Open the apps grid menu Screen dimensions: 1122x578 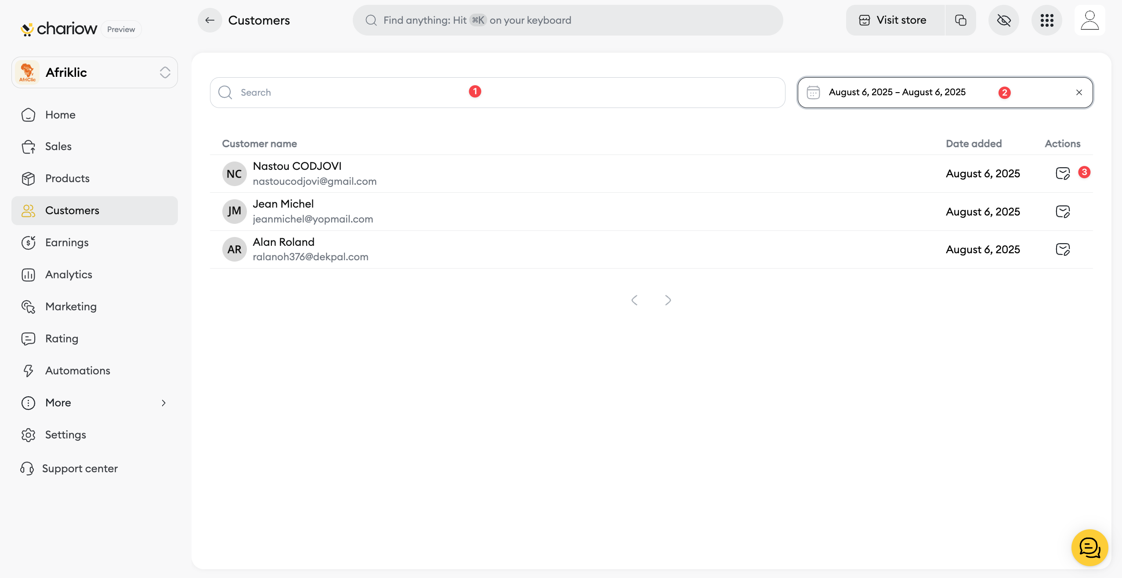point(1046,20)
